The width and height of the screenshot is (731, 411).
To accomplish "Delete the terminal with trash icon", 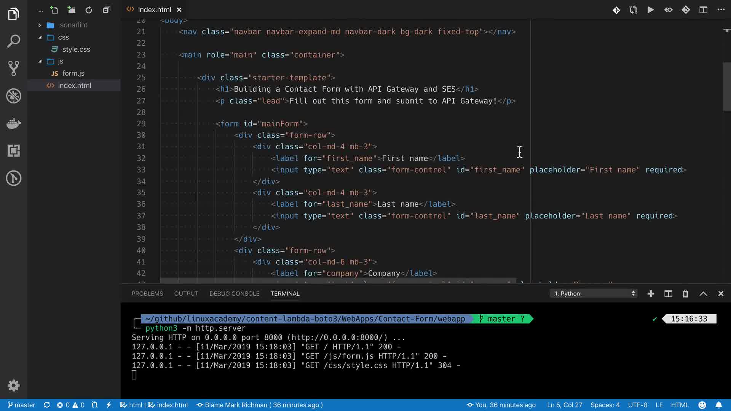I will 685,293.
